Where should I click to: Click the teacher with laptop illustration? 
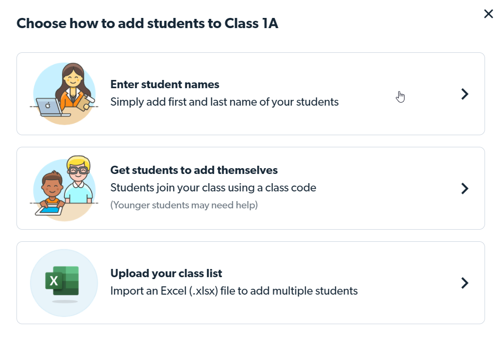(x=64, y=94)
